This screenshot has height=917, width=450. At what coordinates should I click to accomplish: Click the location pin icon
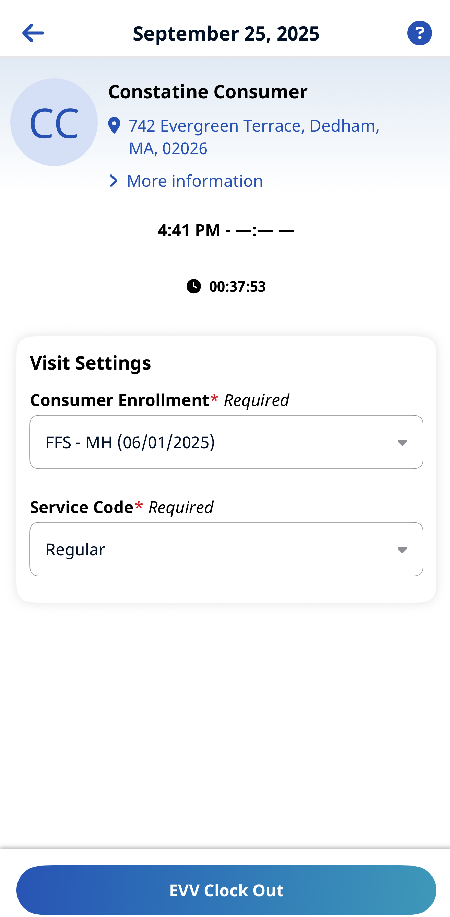click(x=114, y=126)
